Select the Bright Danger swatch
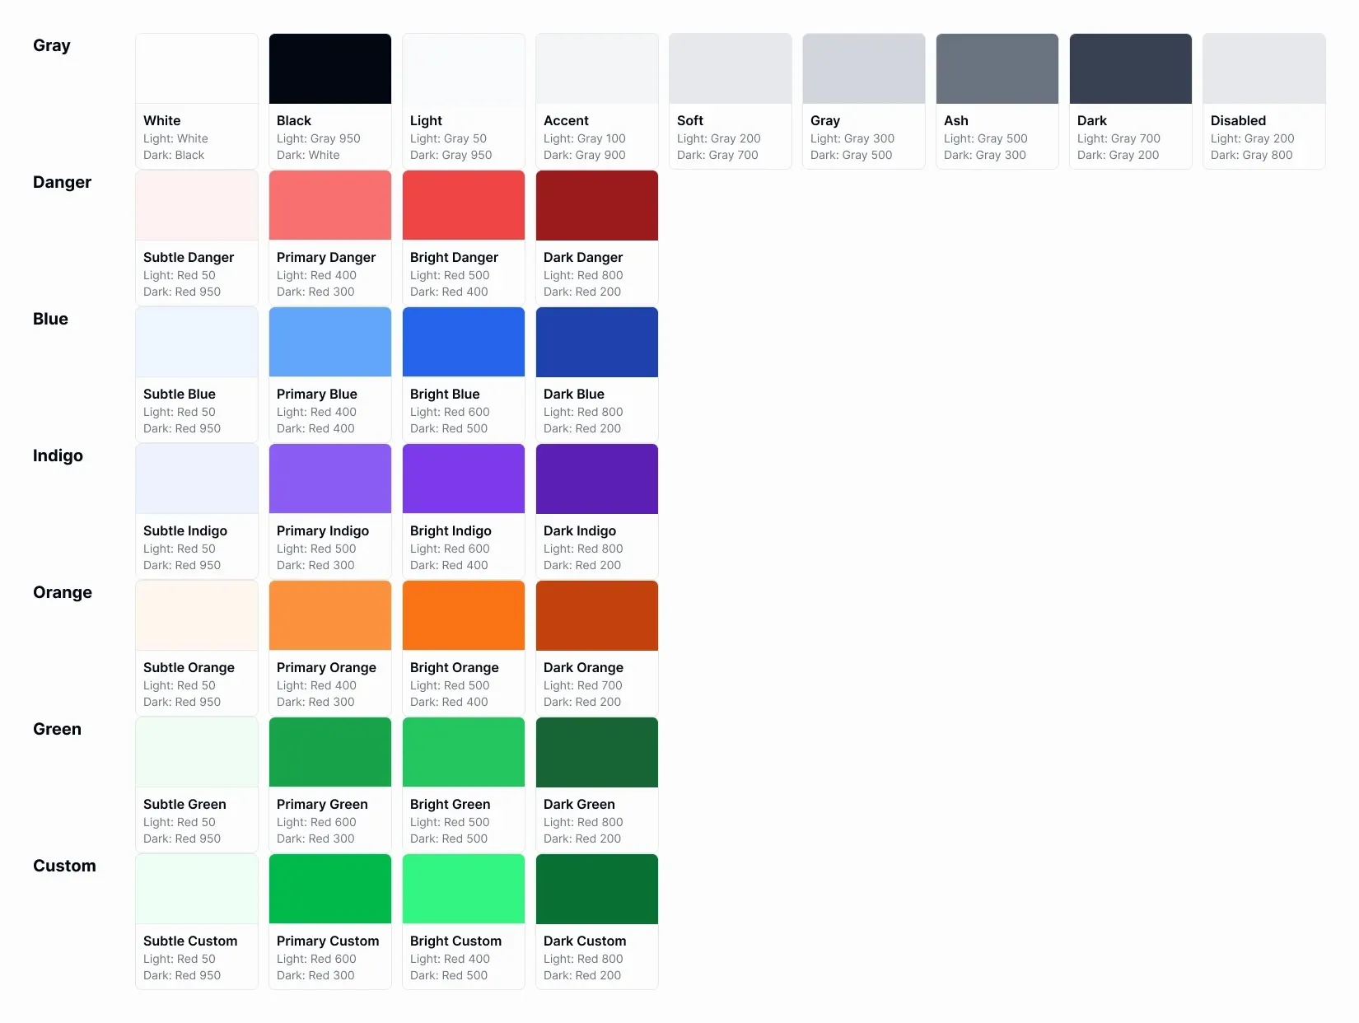1359x1023 pixels. (x=464, y=205)
